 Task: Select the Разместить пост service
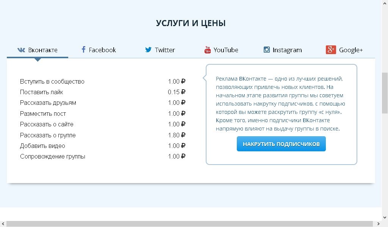[43, 113]
